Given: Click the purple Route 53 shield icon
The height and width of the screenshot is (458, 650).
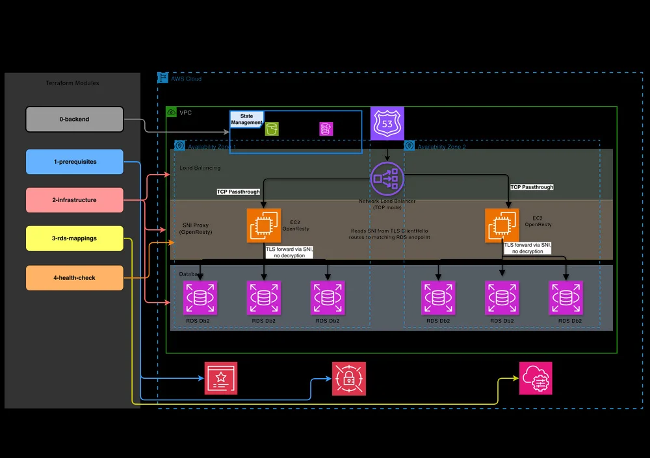Looking at the screenshot, I should [387, 123].
